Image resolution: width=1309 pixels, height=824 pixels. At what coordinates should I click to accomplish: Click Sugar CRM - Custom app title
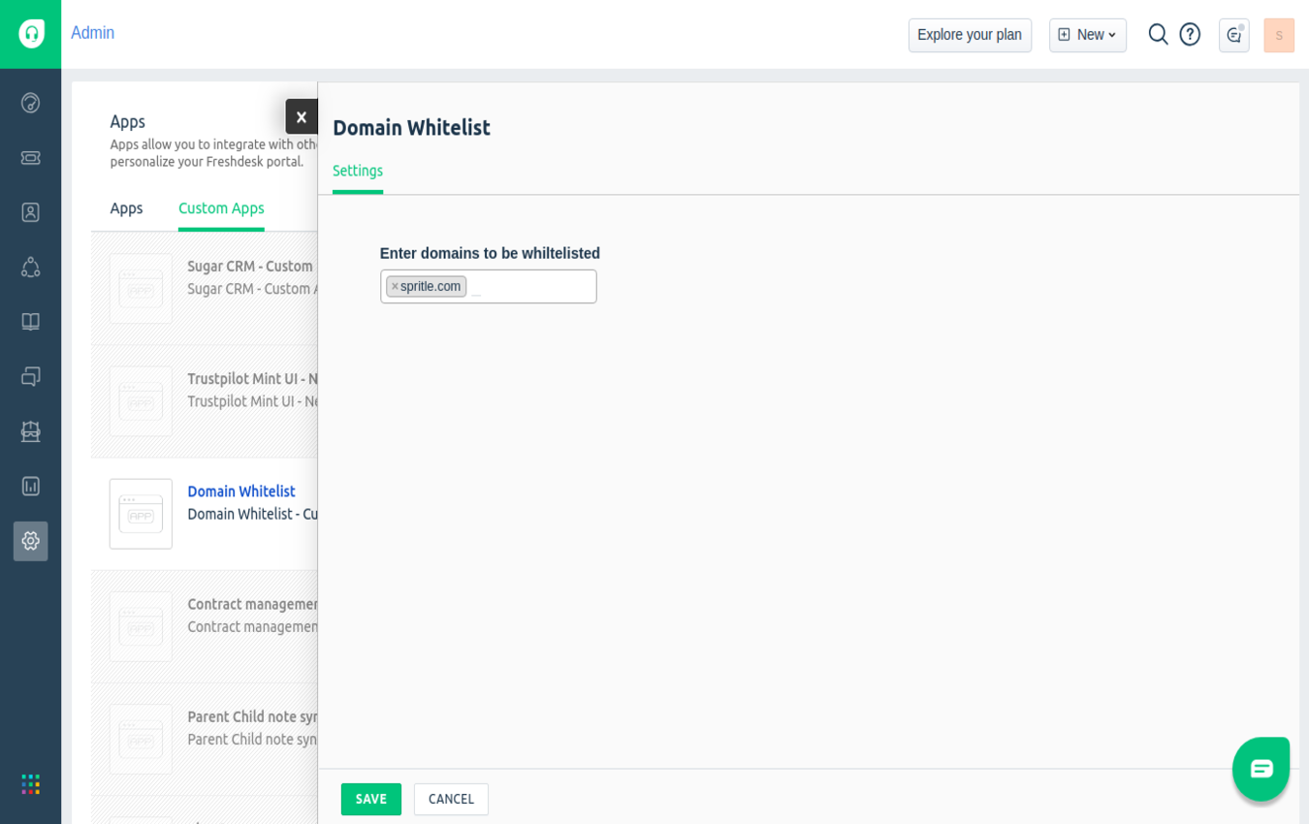252,266
